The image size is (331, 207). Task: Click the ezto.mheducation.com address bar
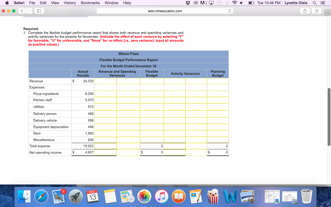point(165,11)
